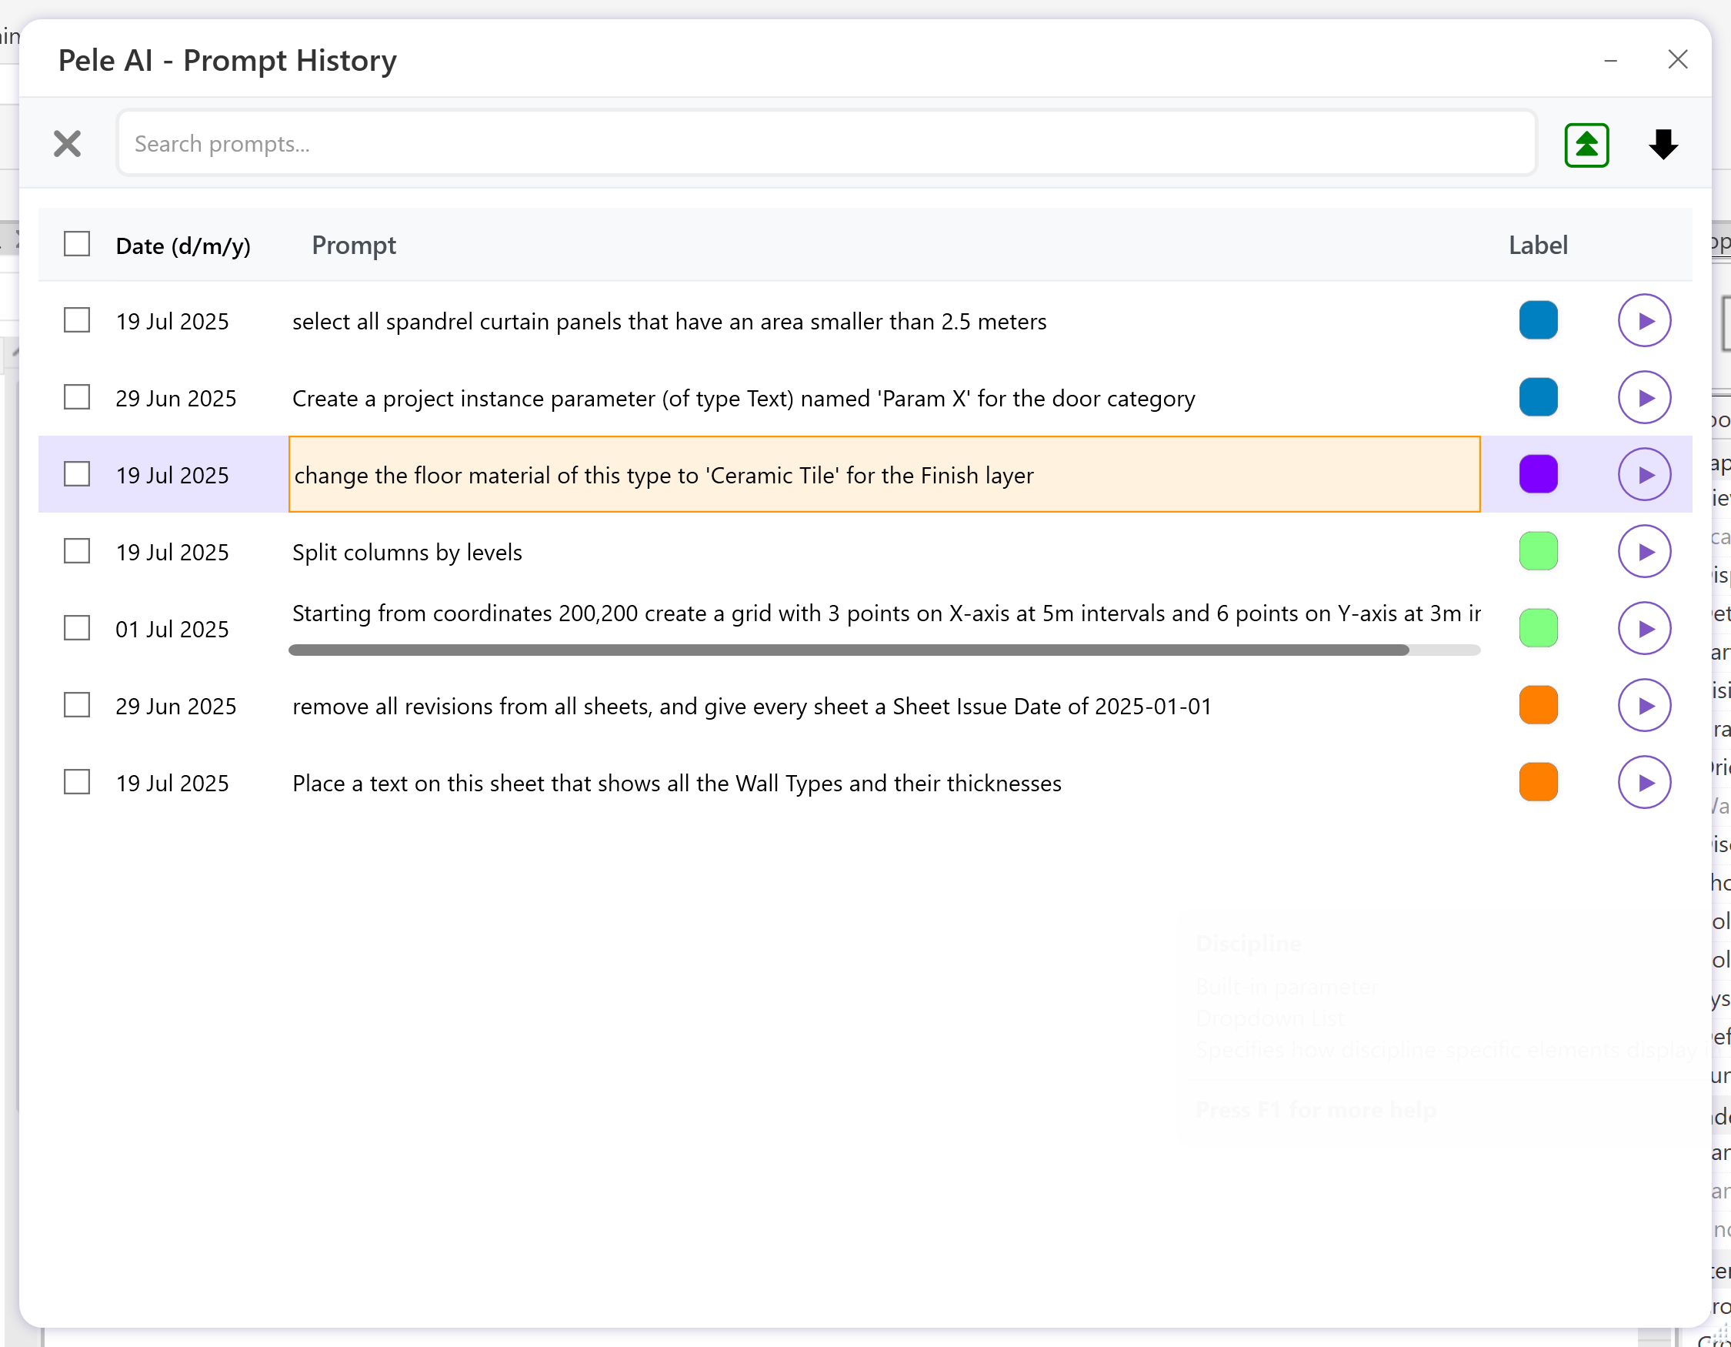Run the remove all revisions prompt
The width and height of the screenshot is (1731, 1347).
(x=1644, y=706)
